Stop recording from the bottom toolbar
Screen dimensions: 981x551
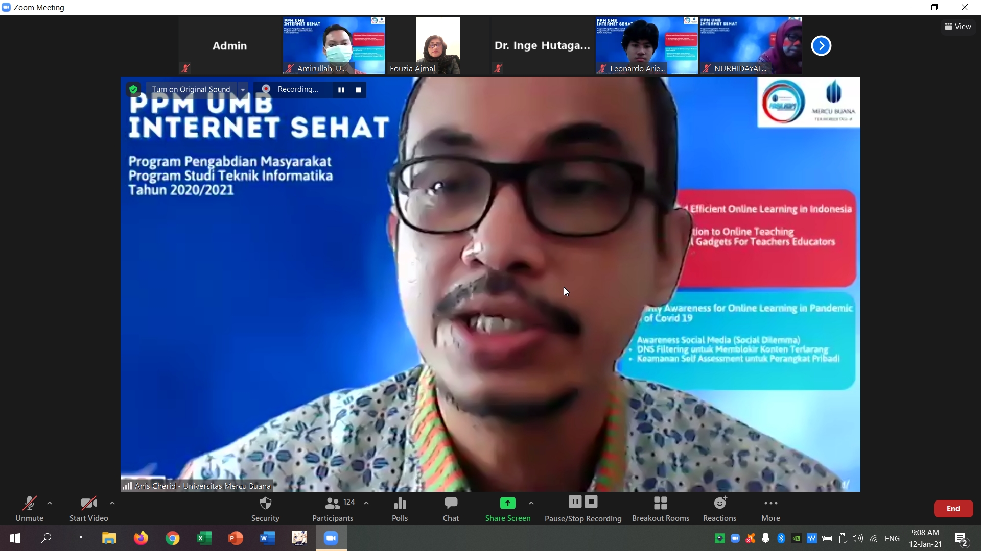pyautogui.click(x=591, y=502)
